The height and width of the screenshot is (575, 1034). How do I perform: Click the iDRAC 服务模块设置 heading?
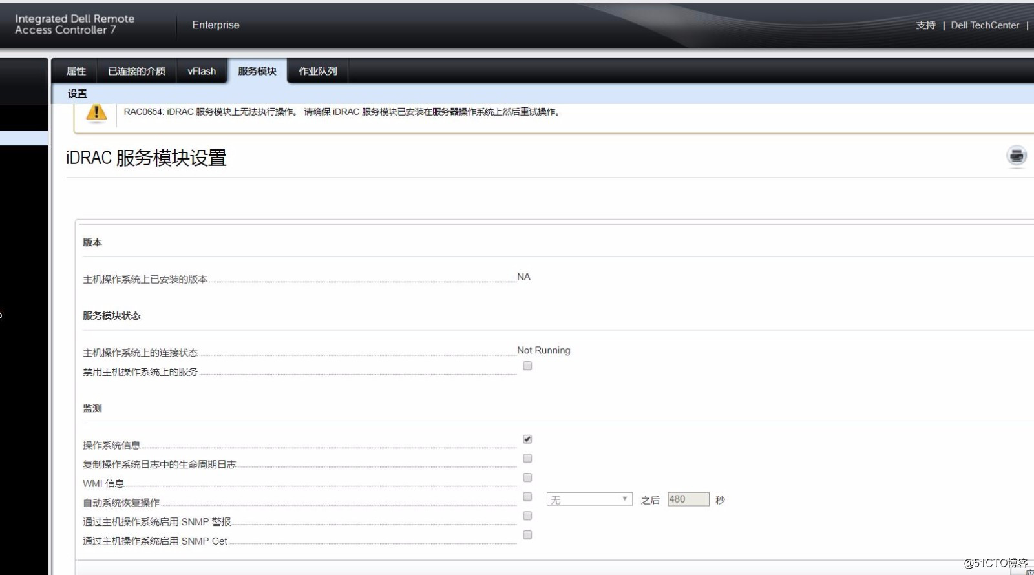click(146, 158)
